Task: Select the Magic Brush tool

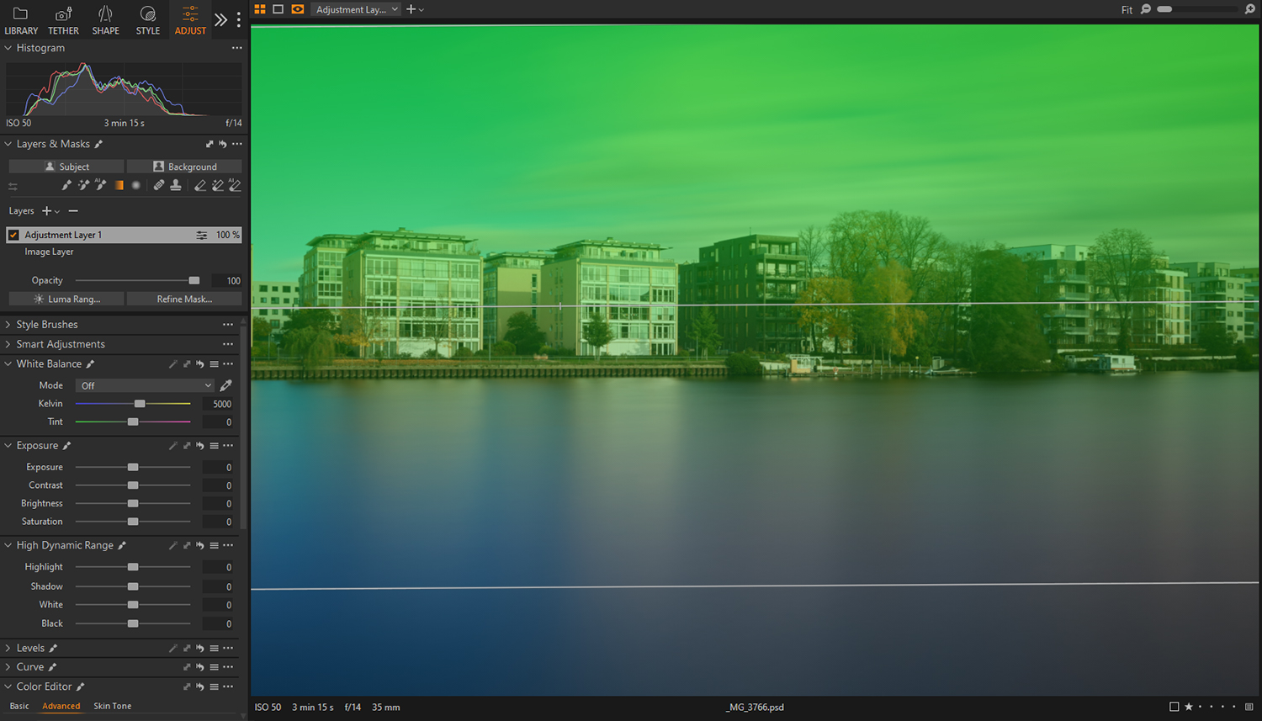Action: tap(83, 185)
